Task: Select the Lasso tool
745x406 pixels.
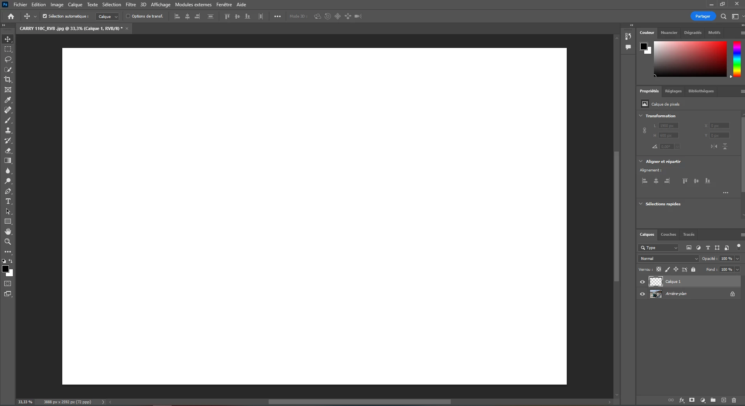Action: point(8,59)
